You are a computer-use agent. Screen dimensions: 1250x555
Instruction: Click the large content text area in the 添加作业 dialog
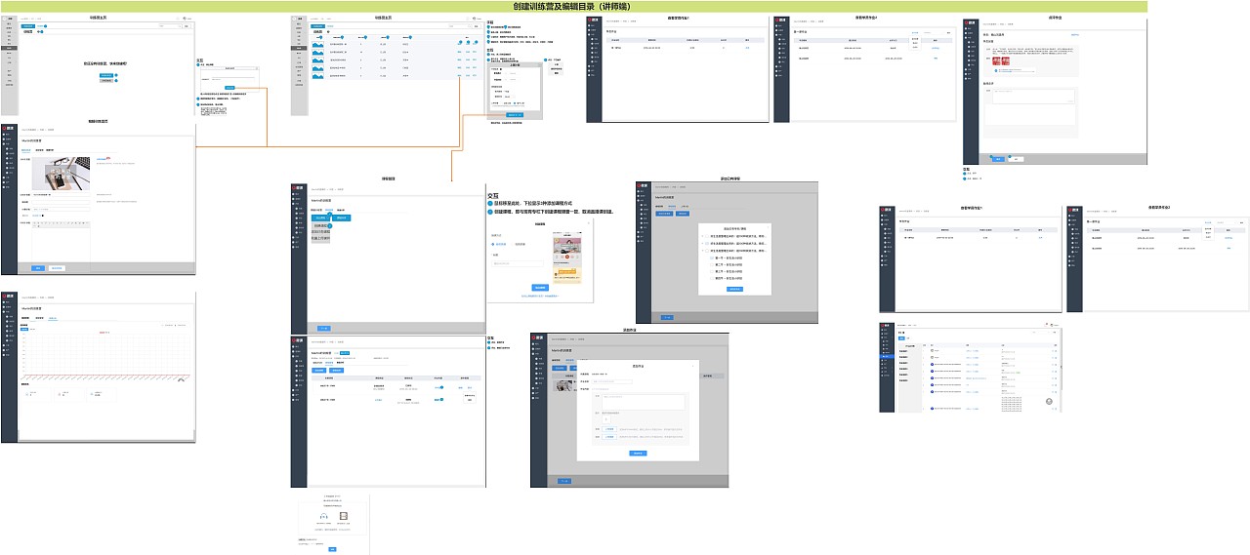click(x=643, y=402)
